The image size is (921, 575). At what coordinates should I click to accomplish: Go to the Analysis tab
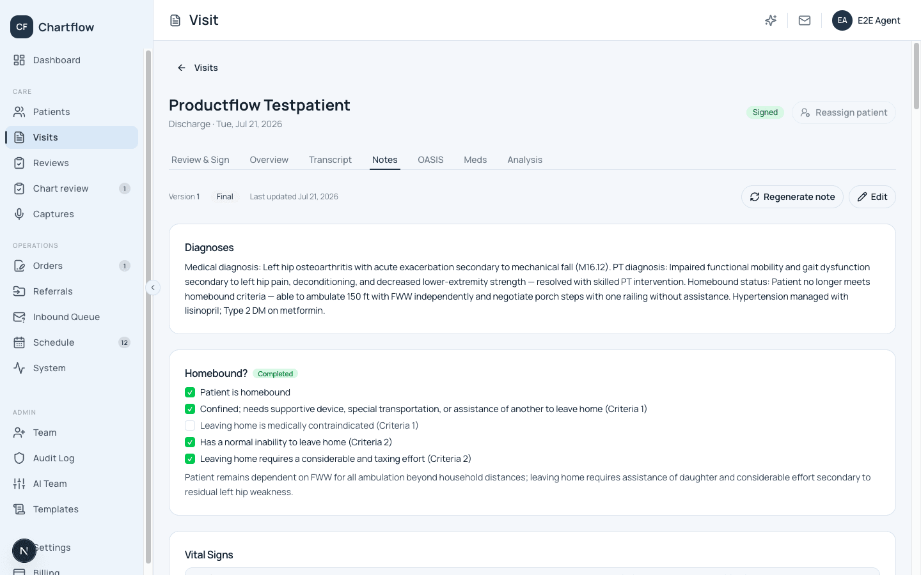(x=525, y=160)
